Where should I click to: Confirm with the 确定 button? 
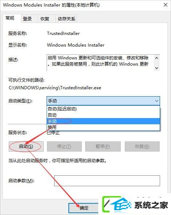pos(84,208)
